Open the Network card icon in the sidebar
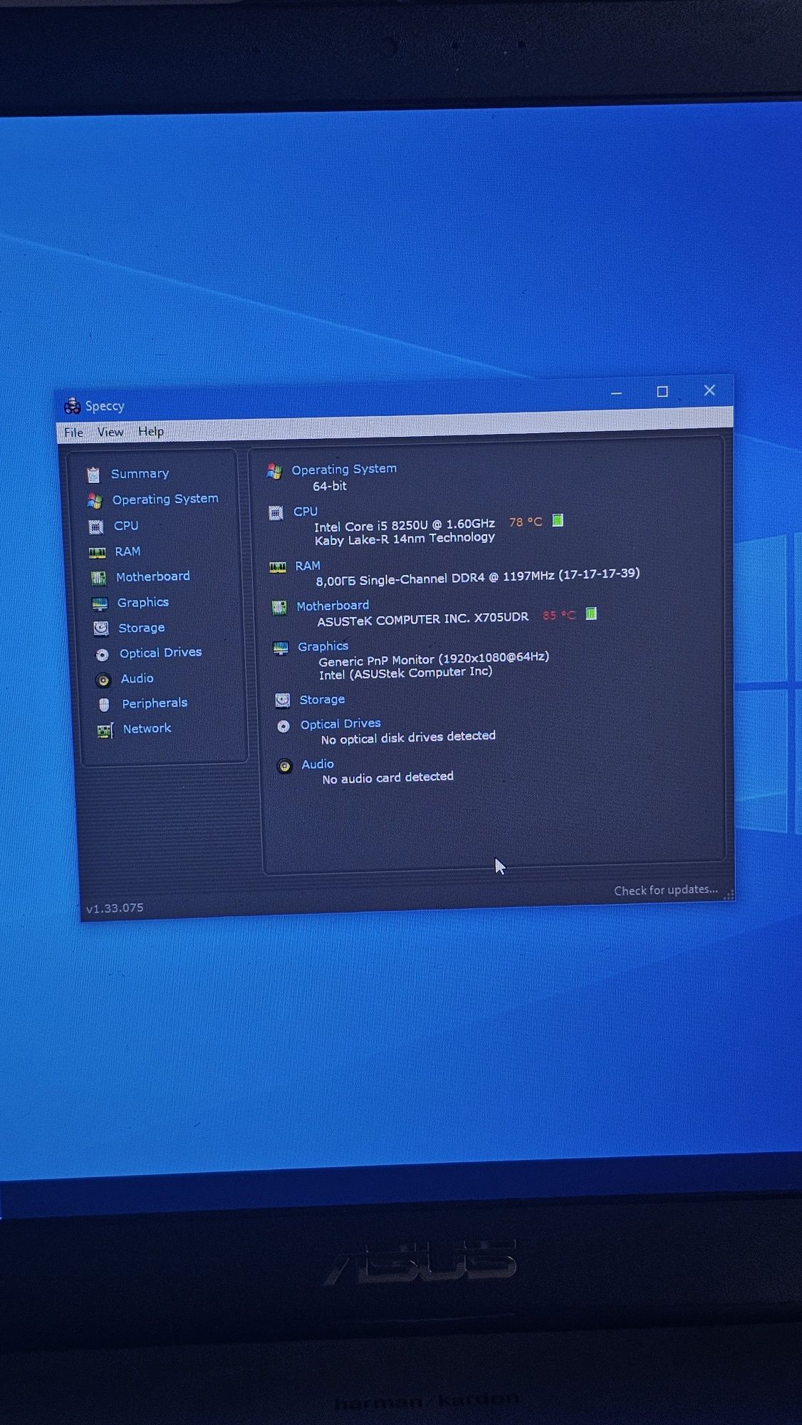Image resolution: width=802 pixels, height=1425 pixels. pos(105,730)
